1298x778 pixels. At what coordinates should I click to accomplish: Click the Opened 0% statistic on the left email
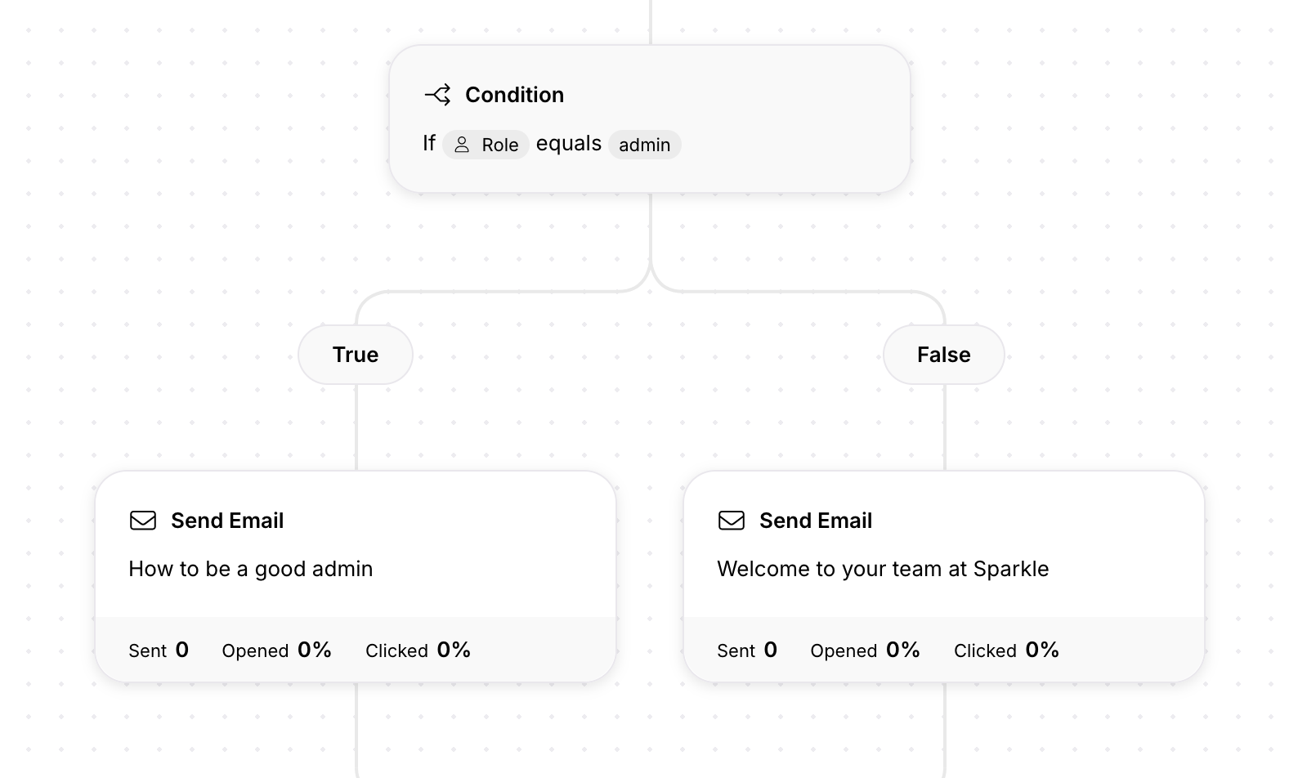[276, 650]
